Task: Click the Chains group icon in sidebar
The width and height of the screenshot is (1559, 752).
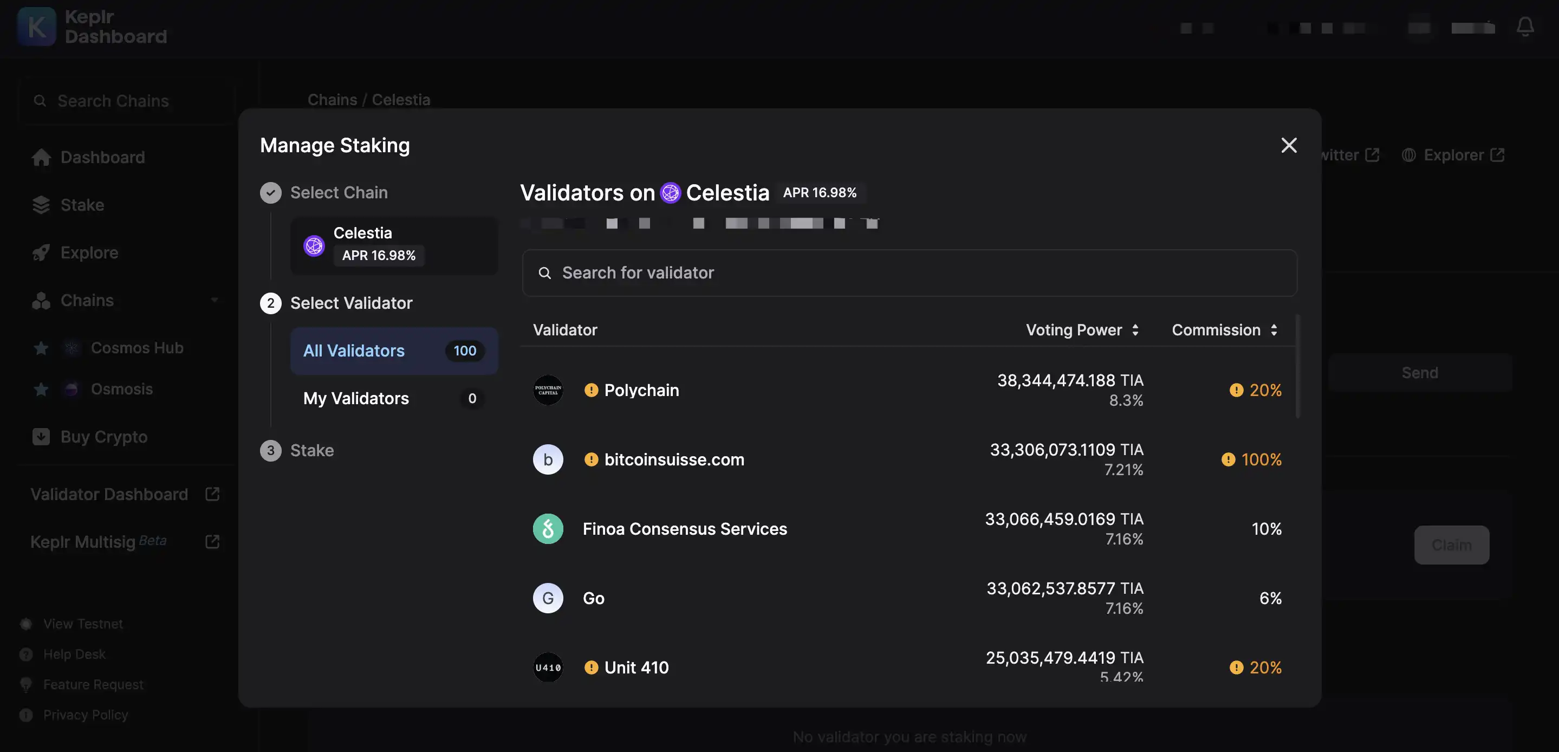Action: (x=40, y=300)
